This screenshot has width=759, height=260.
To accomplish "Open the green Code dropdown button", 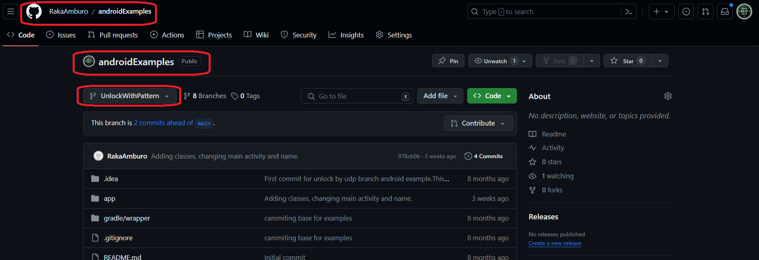I will coord(492,96).
